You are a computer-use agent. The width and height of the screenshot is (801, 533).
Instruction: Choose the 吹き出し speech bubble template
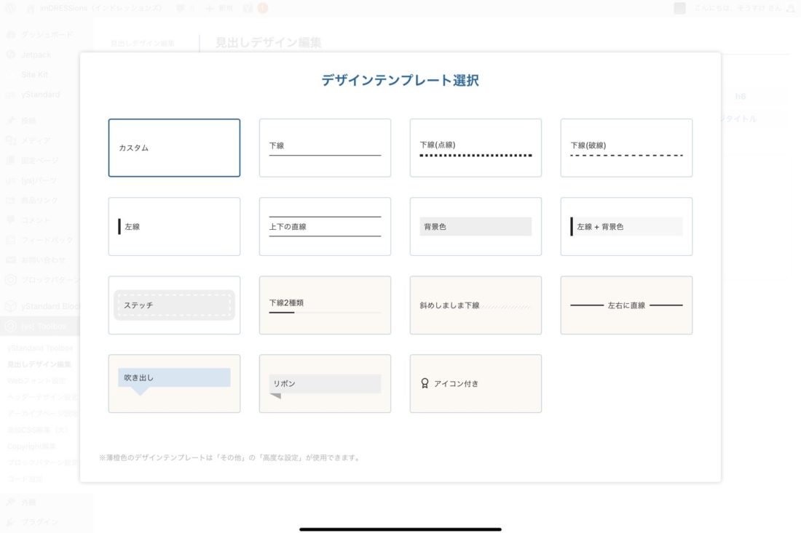coord(174,383)
